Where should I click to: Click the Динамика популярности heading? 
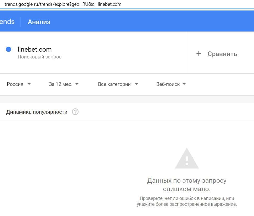(37, 112)
